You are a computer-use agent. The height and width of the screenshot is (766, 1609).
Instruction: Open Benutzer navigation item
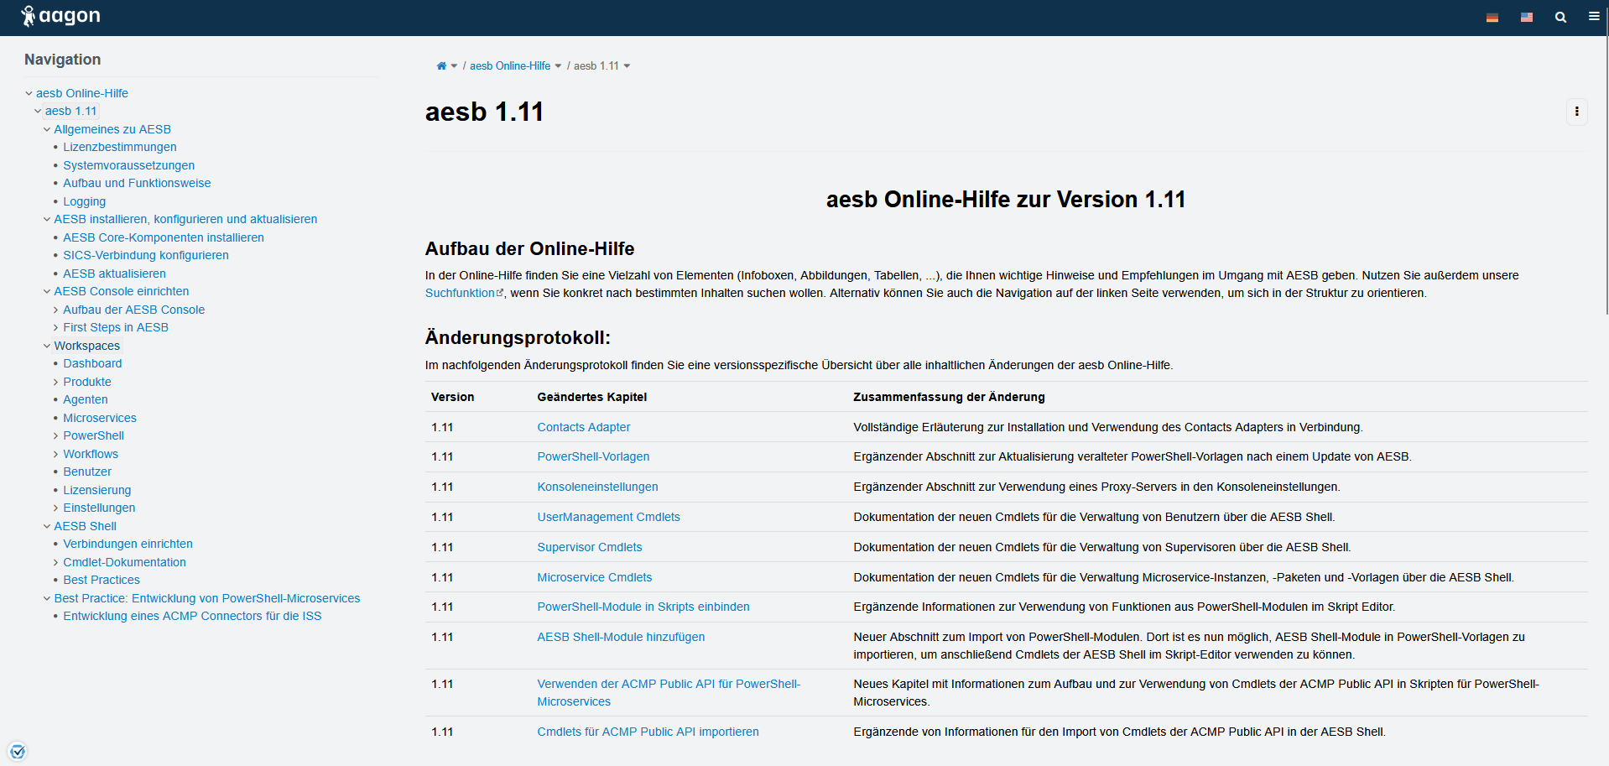coord(87,472)
